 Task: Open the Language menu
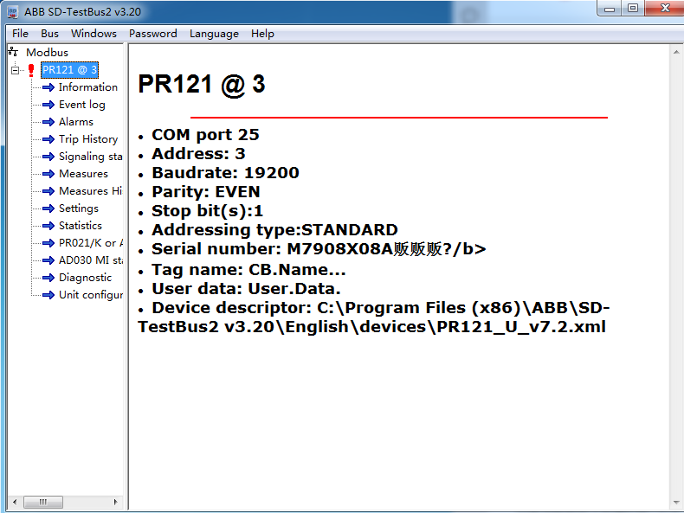point(214,34)
